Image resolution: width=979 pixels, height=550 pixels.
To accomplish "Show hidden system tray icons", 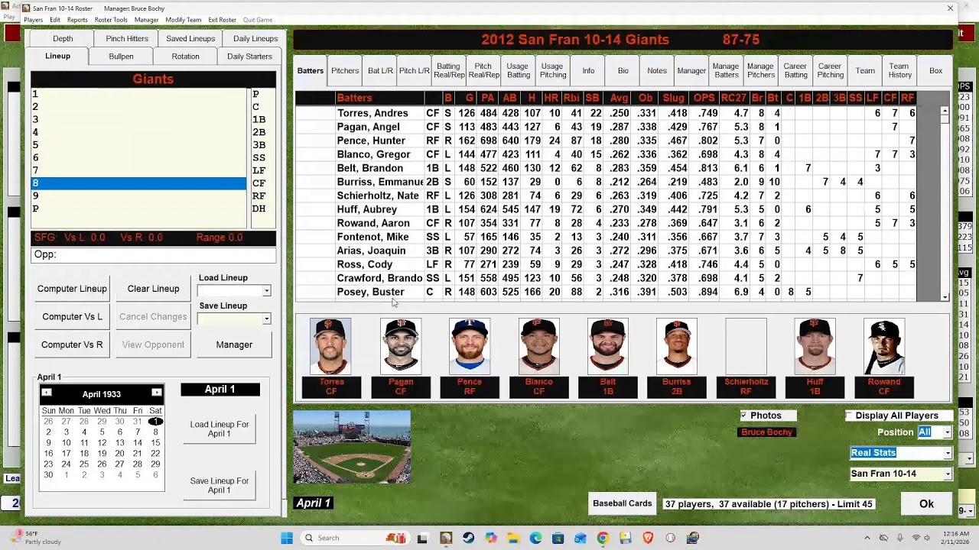I will (867, 538).
